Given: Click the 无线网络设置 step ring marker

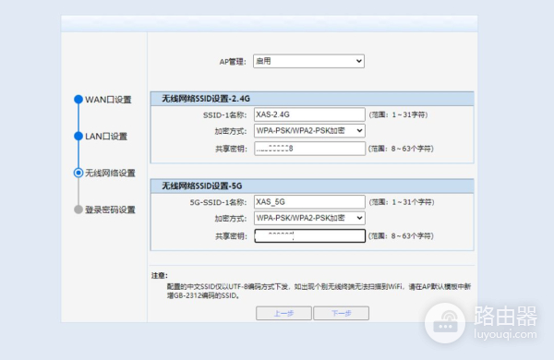Looking at the screenshot, I should (78, 173).
